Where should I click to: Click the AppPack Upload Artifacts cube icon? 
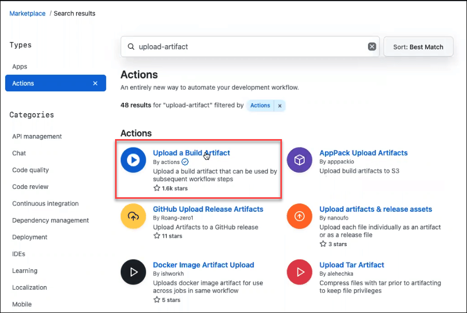(x=300, y=160)
